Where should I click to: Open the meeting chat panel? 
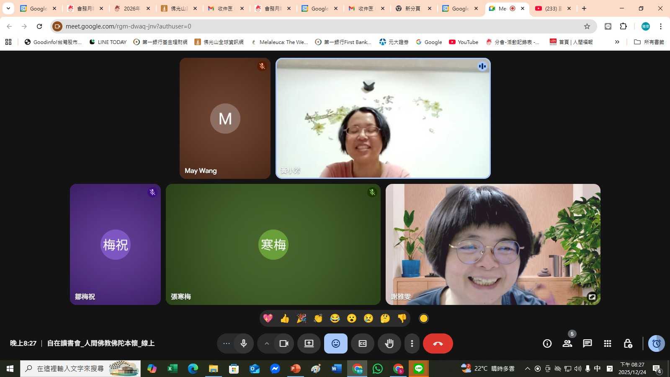(x=587, y=343)
